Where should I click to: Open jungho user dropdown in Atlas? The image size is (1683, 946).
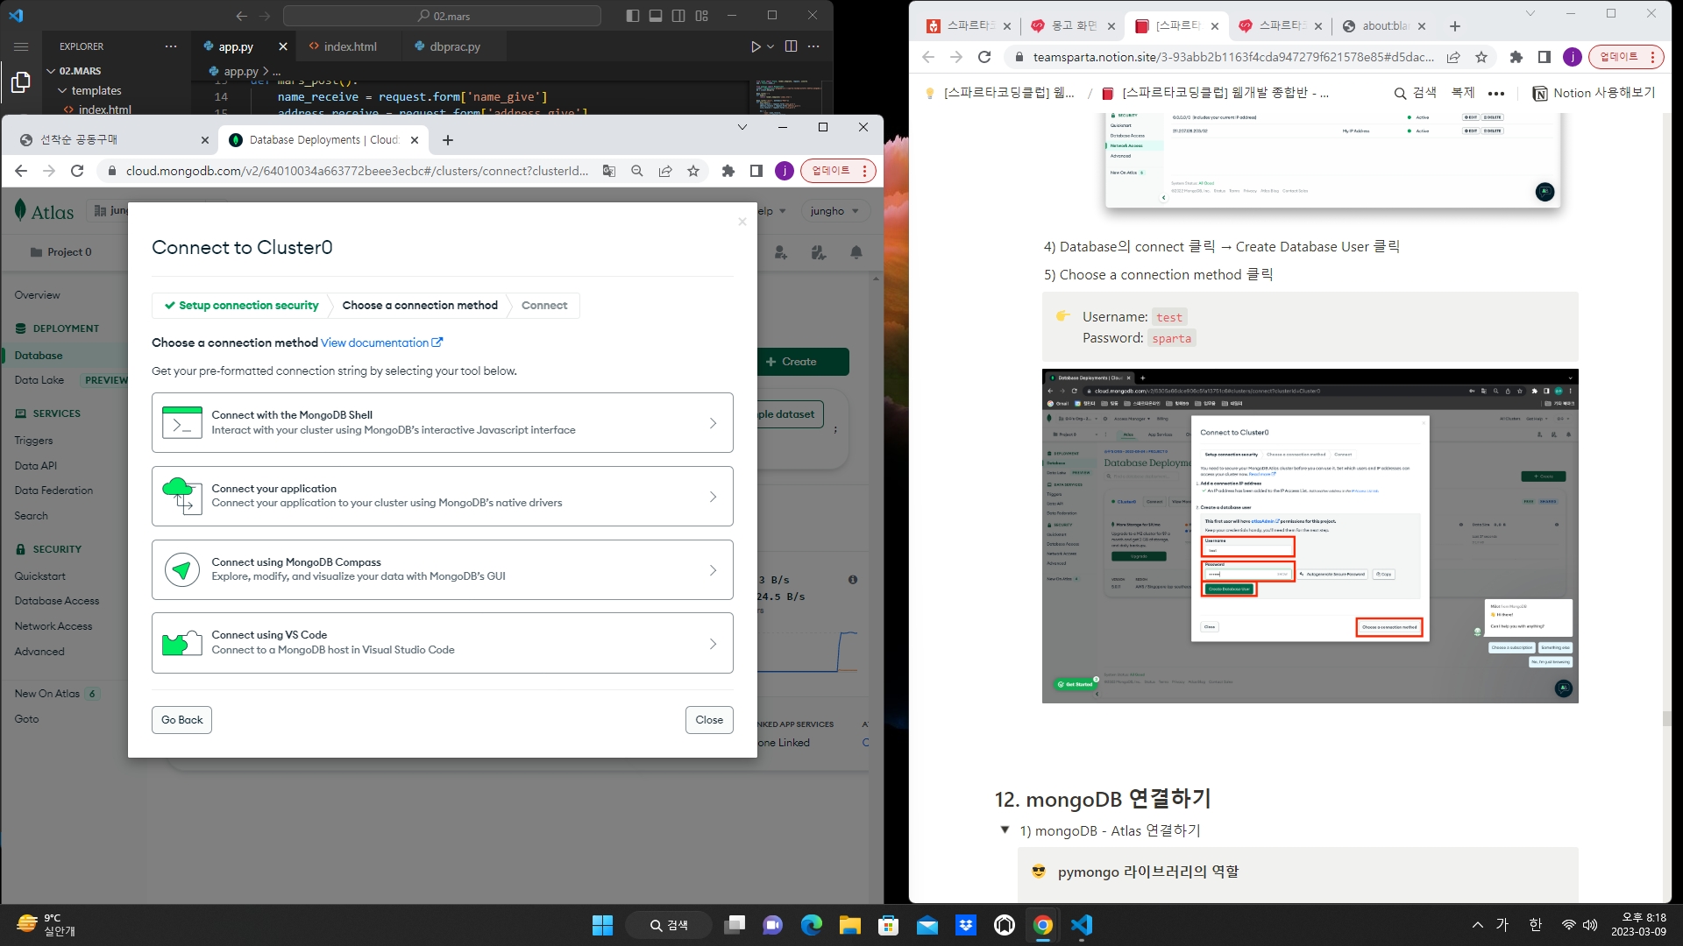pos(834,211)
